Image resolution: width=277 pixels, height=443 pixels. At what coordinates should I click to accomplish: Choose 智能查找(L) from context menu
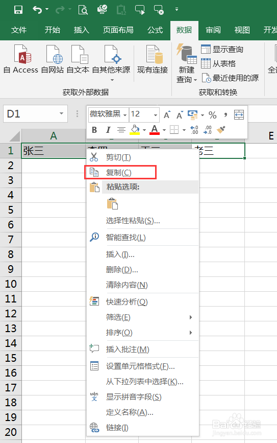(142, 237)
